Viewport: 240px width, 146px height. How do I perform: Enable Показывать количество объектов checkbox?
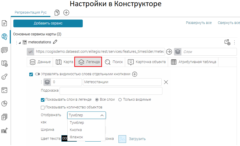click(43, 107)
